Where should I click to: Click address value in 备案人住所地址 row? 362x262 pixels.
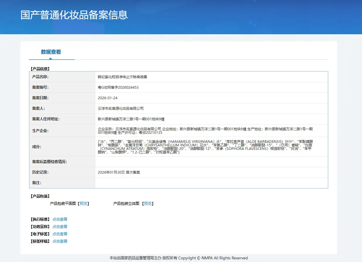[x=131, y=119]
